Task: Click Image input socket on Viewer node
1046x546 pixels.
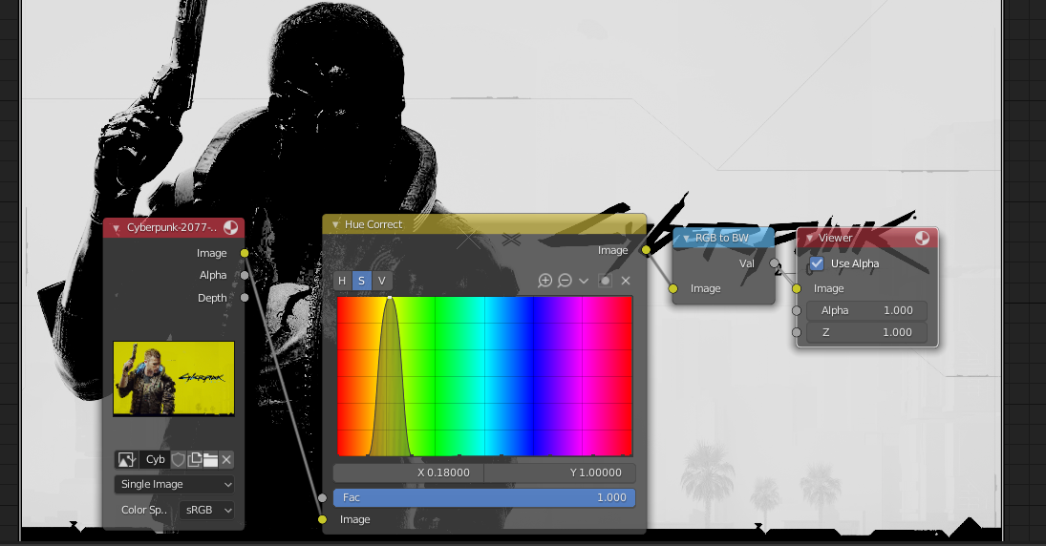Action: (797, 288)
